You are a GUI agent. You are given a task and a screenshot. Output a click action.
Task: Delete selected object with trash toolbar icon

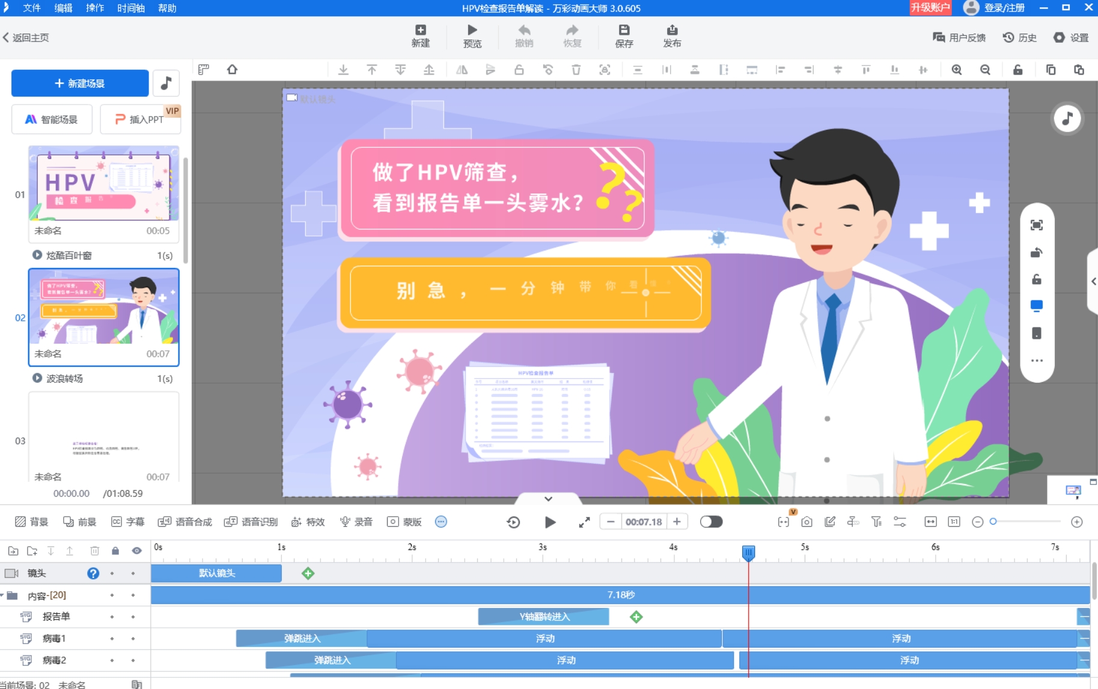576,70
